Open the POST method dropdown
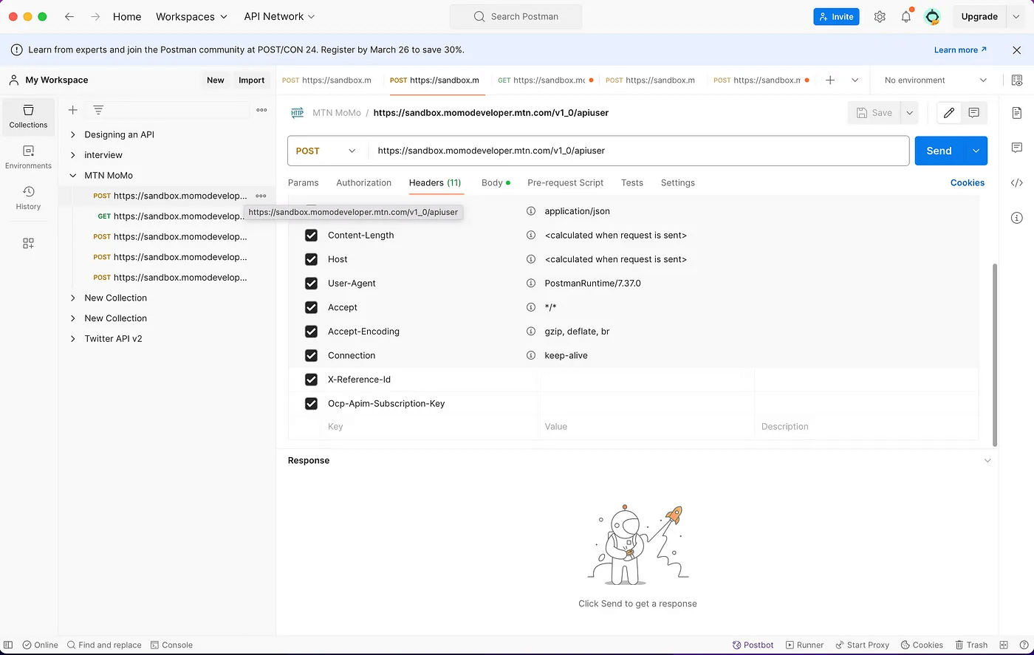The width and height of the screenshot is (1034, 655). coord(327,151)
